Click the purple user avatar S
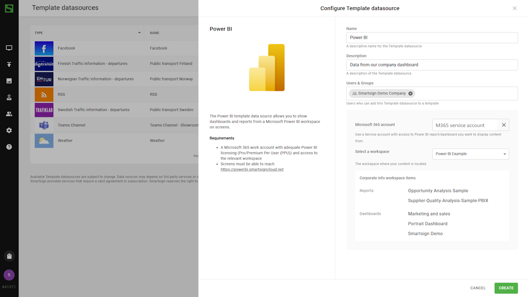This screenshot has width=529, height=297. (9, 275)
